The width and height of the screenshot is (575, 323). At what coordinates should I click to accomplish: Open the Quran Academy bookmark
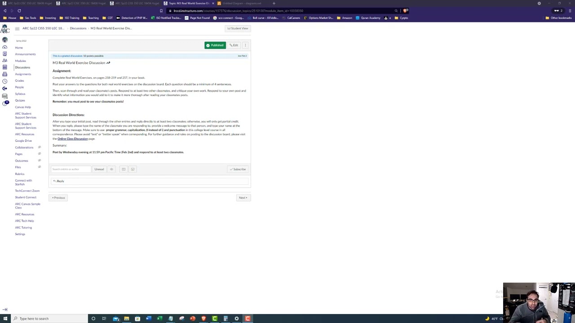368,18
